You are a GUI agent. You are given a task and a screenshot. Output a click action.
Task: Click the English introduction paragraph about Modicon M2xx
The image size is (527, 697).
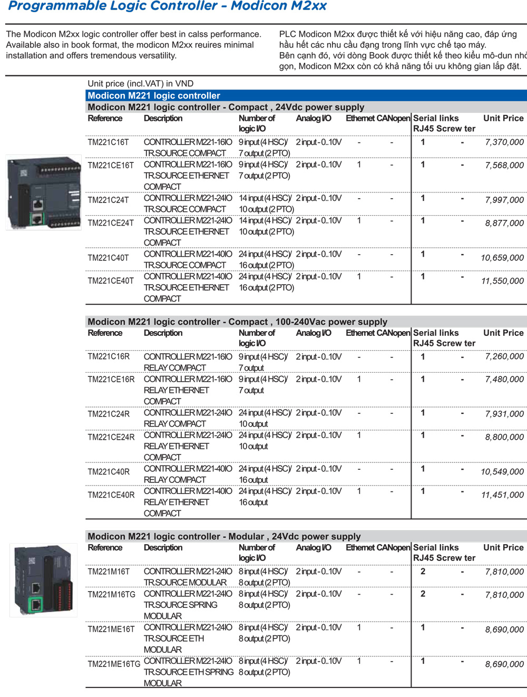133,45
